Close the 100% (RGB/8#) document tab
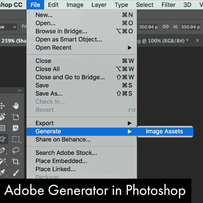This screenshot has height=203, width=203. point(197,41)
